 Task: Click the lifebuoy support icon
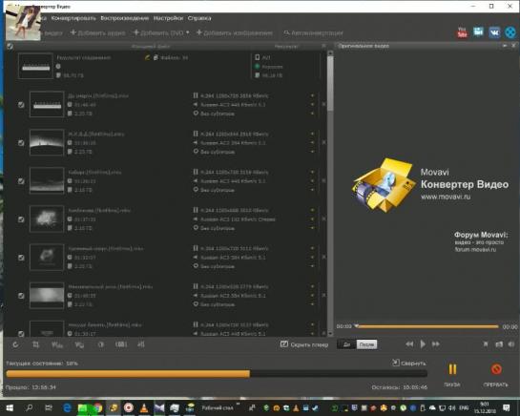pyautogui.click(x=510, y=32)
